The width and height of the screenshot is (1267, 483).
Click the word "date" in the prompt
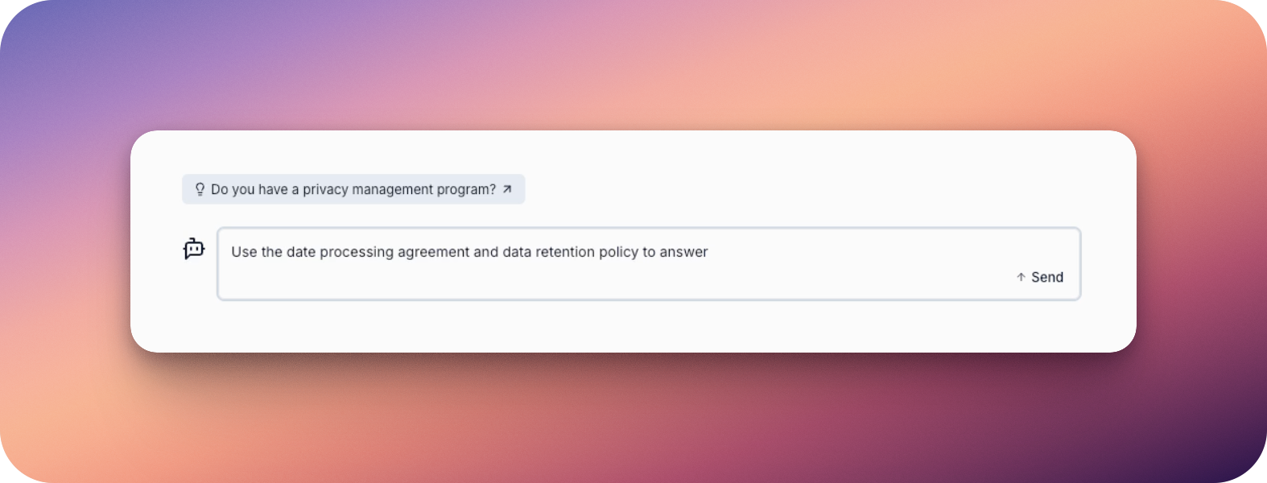pos(301,252)
